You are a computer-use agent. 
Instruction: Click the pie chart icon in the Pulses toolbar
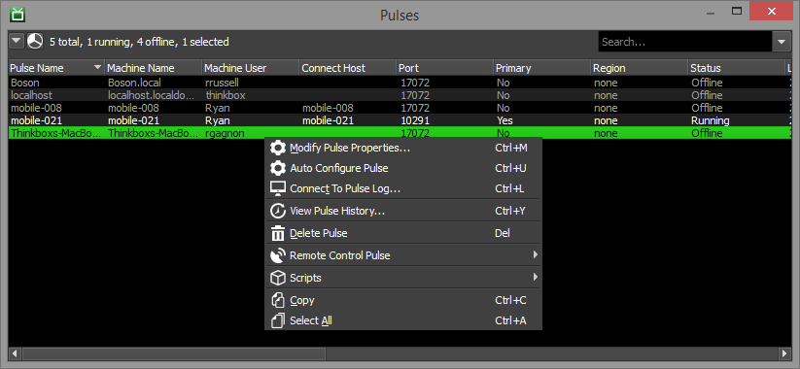[x=35, y=42]
